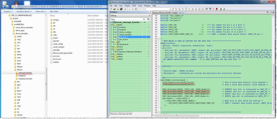Image resolution: width=277 pixels, height=119 pixels.
Task: Open the Include in library menu in Explorer
Action: pyautogui.click(x=24, y=11)
